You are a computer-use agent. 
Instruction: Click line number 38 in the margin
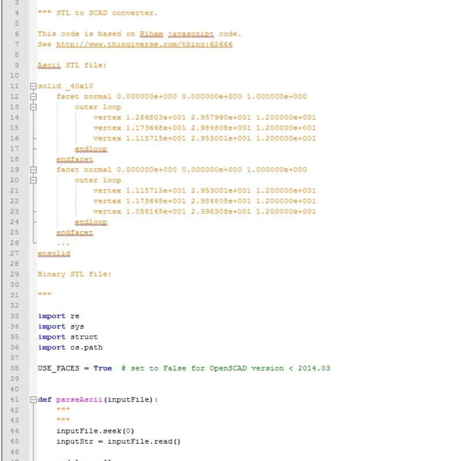pos(14,368)
